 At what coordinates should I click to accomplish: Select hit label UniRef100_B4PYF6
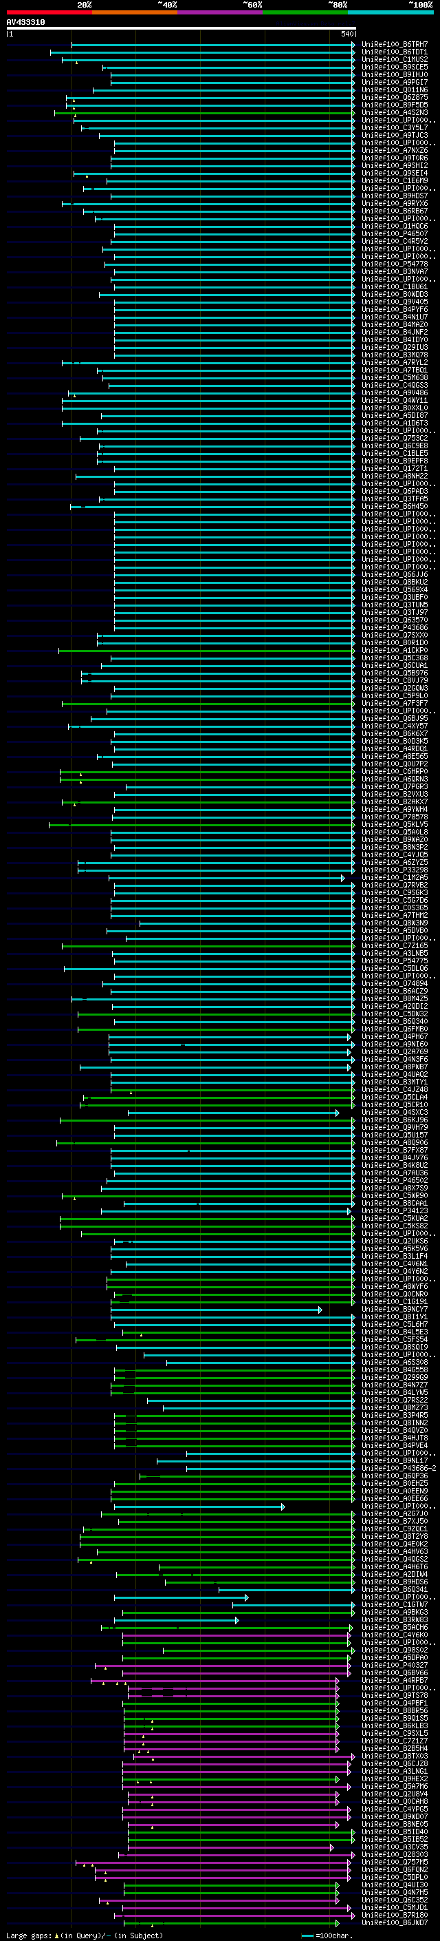(x=395, y=310)
